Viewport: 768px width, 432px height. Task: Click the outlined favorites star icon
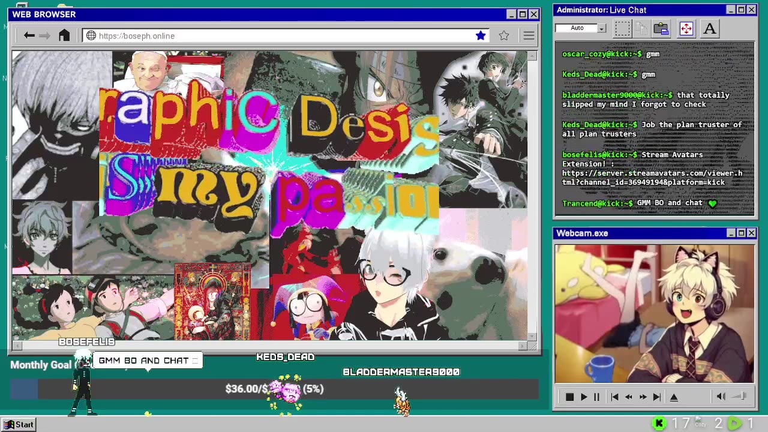pos(504,35)
